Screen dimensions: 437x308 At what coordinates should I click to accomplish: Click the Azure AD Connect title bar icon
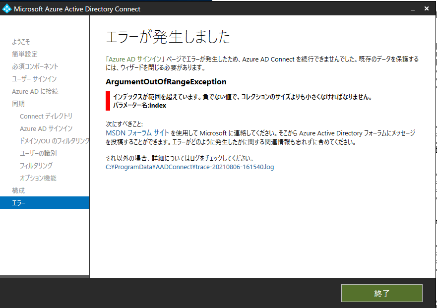(6, 8)
